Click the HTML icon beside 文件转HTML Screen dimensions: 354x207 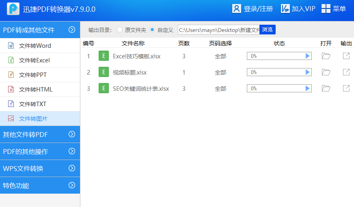coord(11,89)
